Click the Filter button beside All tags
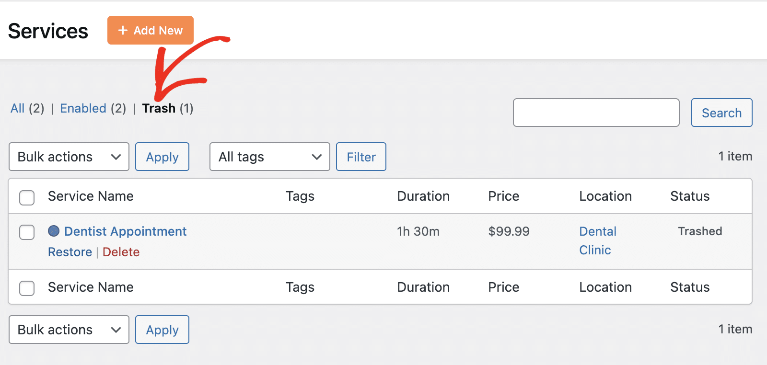Viewport: 767px width, 365px height. (x=361, y=157)
